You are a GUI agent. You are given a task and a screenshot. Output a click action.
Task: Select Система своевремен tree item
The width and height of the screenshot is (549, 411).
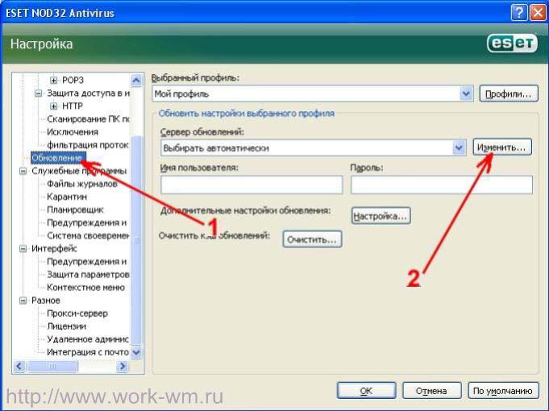[88, 235]
